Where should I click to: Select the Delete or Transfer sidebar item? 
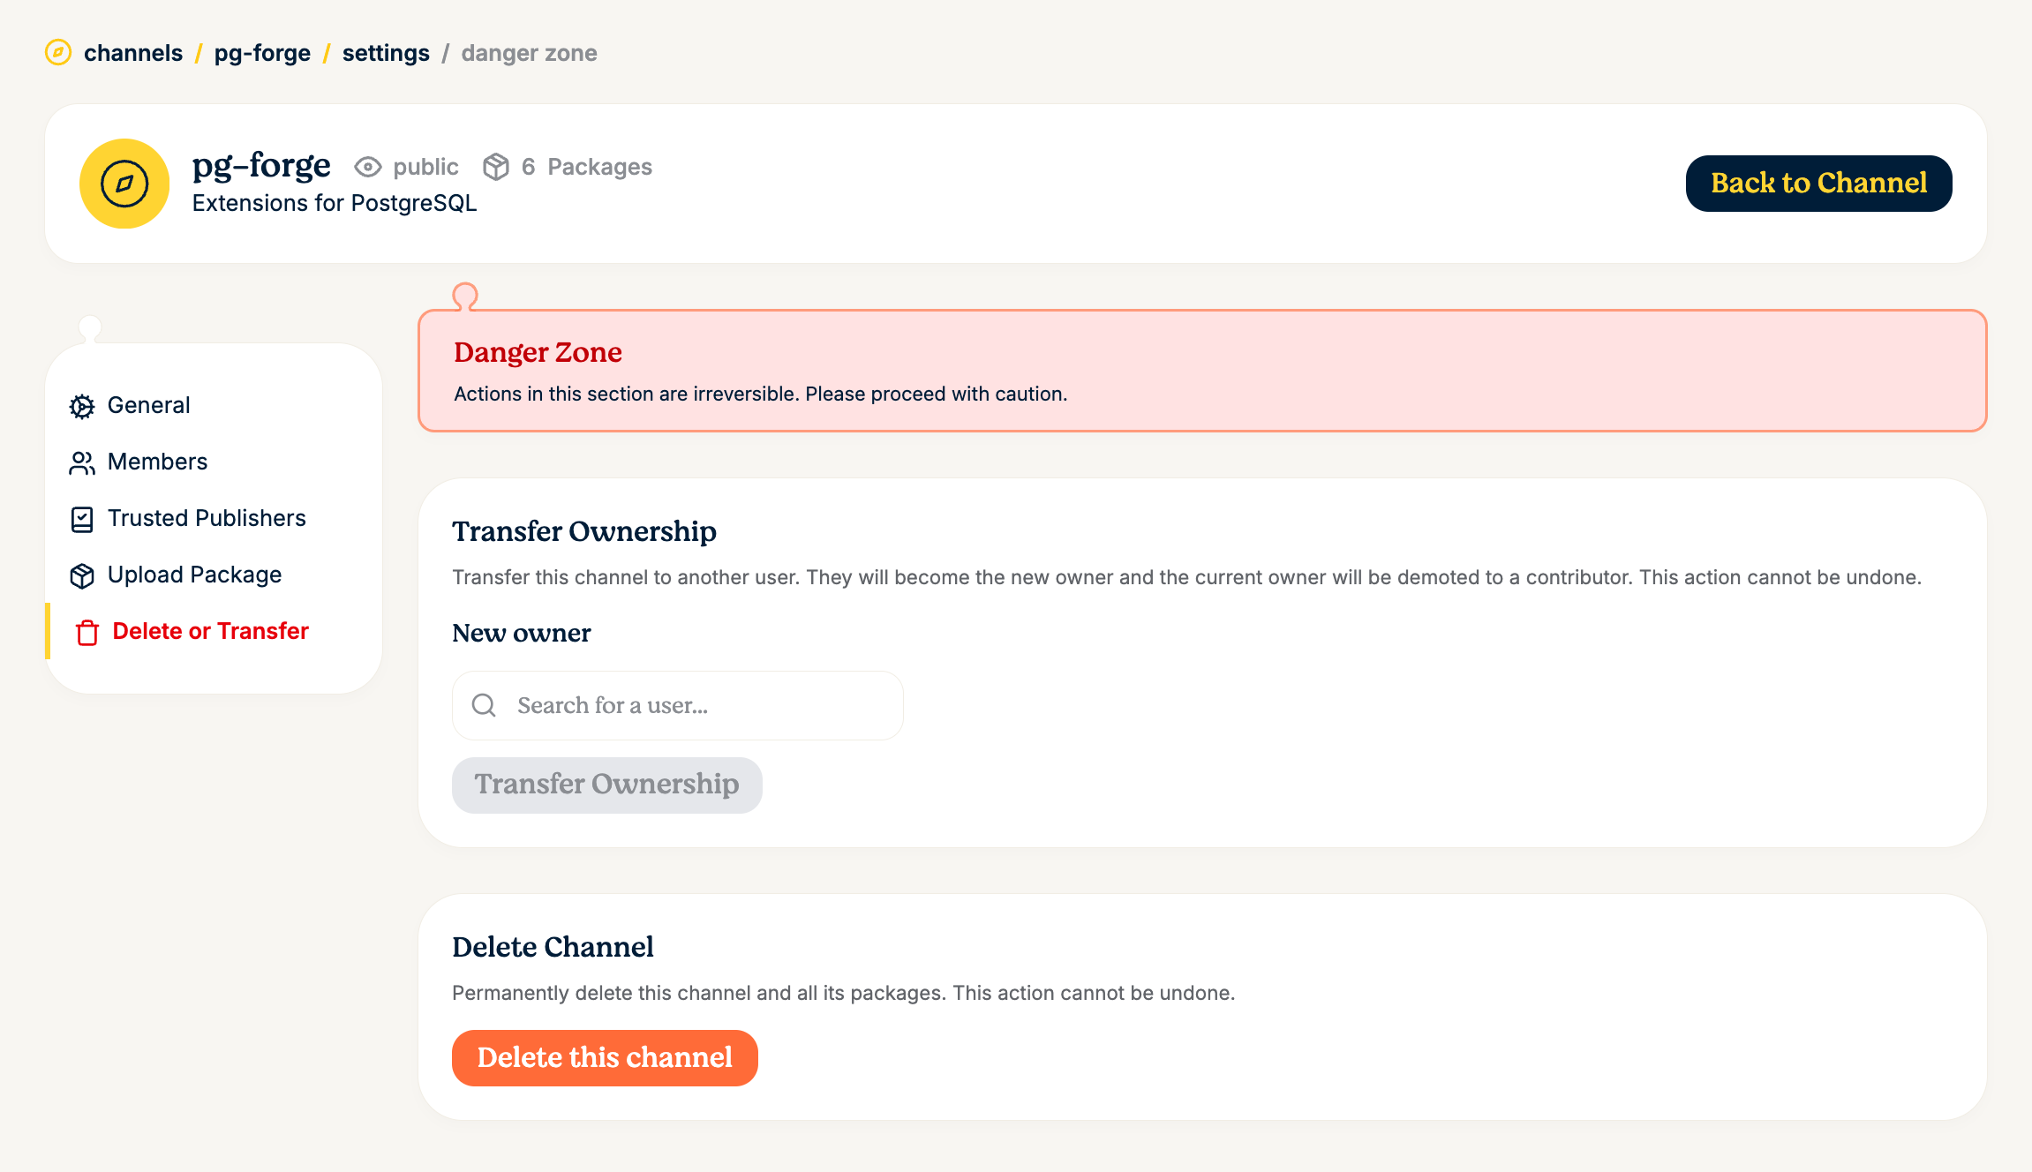(211, 631)
